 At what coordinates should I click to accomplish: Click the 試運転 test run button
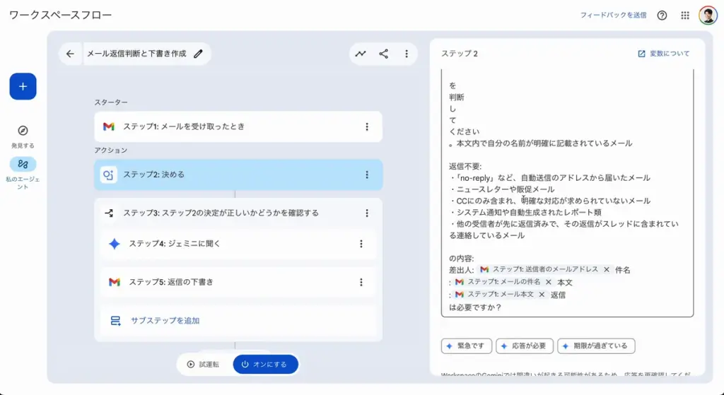[x=203, y=365]
